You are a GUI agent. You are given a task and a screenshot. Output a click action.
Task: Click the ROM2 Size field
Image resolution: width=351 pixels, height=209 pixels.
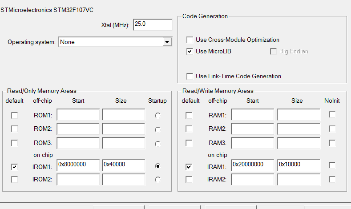[x=124, y=129]
